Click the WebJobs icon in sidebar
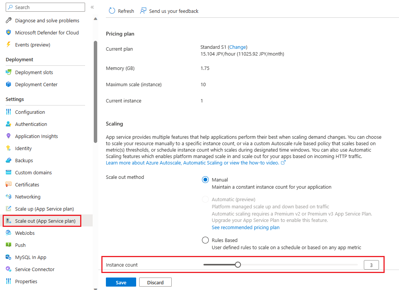The width and height of the screenshot is (399, 290). [9, 233]
